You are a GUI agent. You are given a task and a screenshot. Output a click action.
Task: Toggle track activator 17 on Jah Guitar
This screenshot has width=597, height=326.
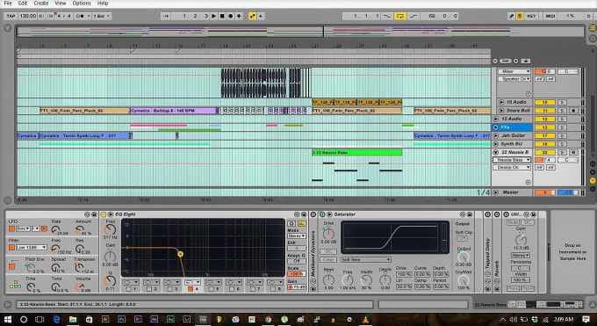(544, 135)
